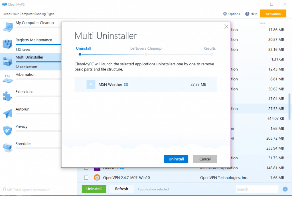Click the Search input field
The height and width of the screenshot is (199, 292).
click(x=257, y=189)
